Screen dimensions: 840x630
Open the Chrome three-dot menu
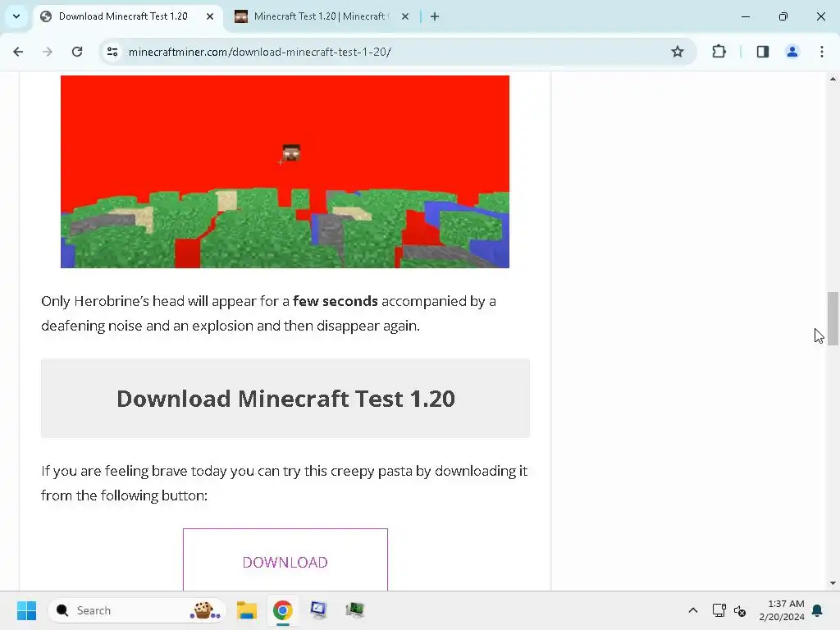[822, 52]
